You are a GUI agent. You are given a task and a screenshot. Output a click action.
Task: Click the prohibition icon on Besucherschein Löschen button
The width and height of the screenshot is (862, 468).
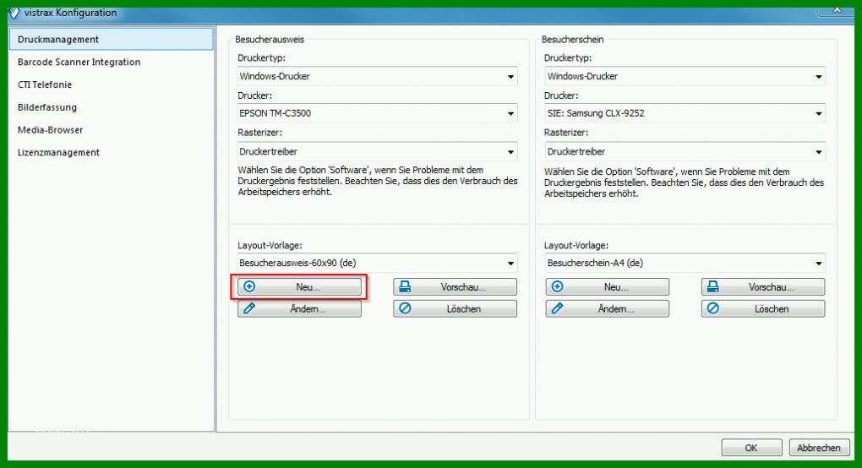pyautogui.click(x=713, y=308)
